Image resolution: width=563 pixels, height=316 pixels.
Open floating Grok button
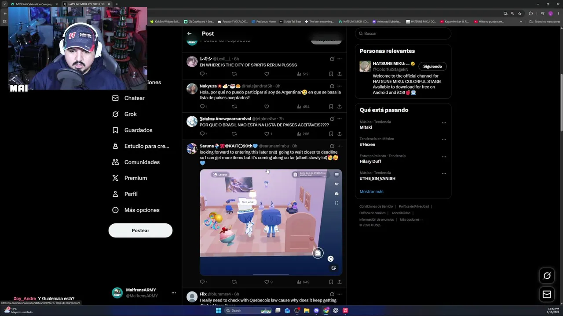point(547,276)
